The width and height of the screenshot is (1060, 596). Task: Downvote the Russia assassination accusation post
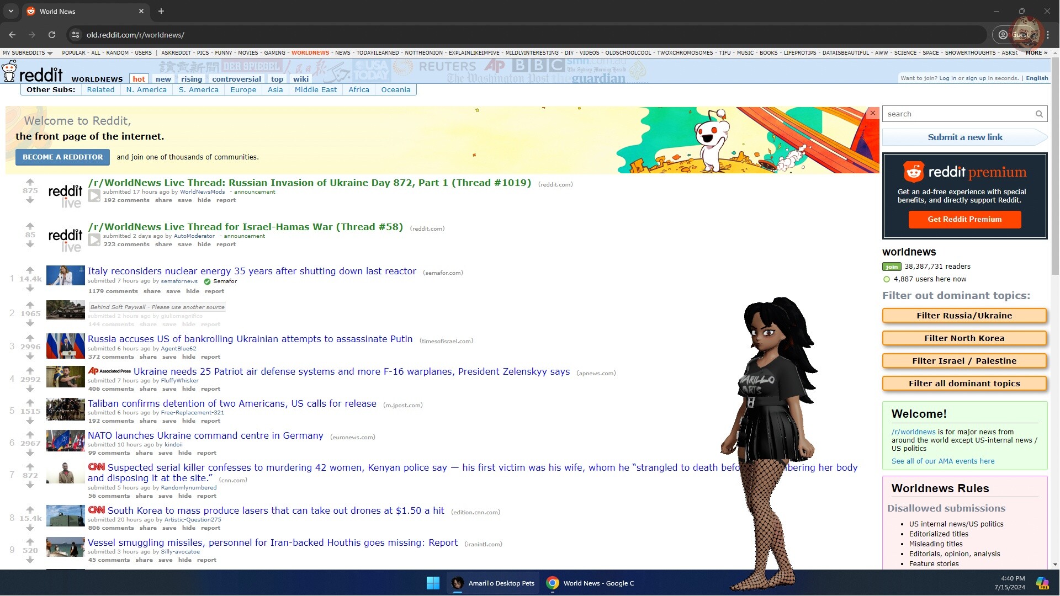pos(30,356)
